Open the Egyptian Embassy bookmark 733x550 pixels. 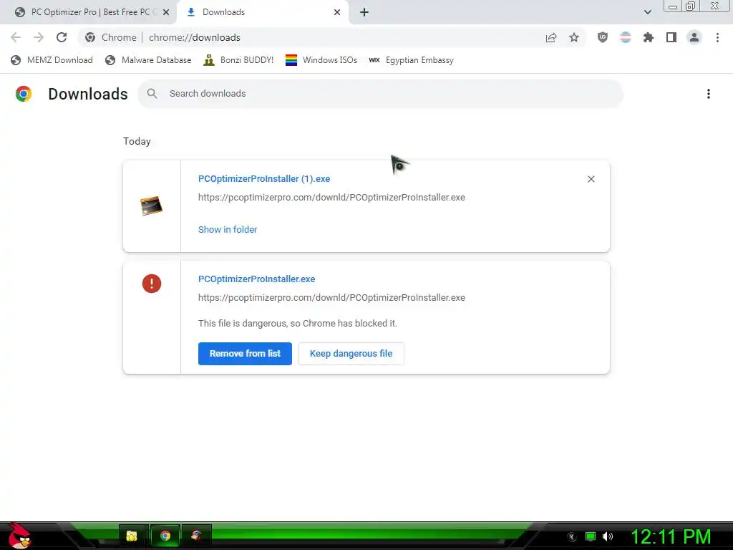411,60
